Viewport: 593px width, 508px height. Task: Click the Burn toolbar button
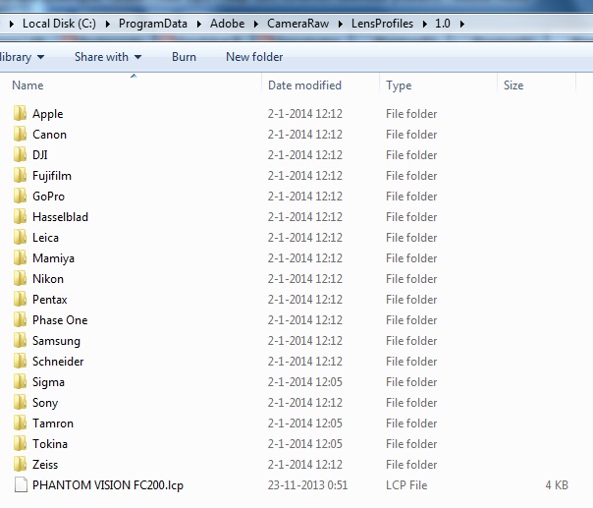click(x=184, y=57)
